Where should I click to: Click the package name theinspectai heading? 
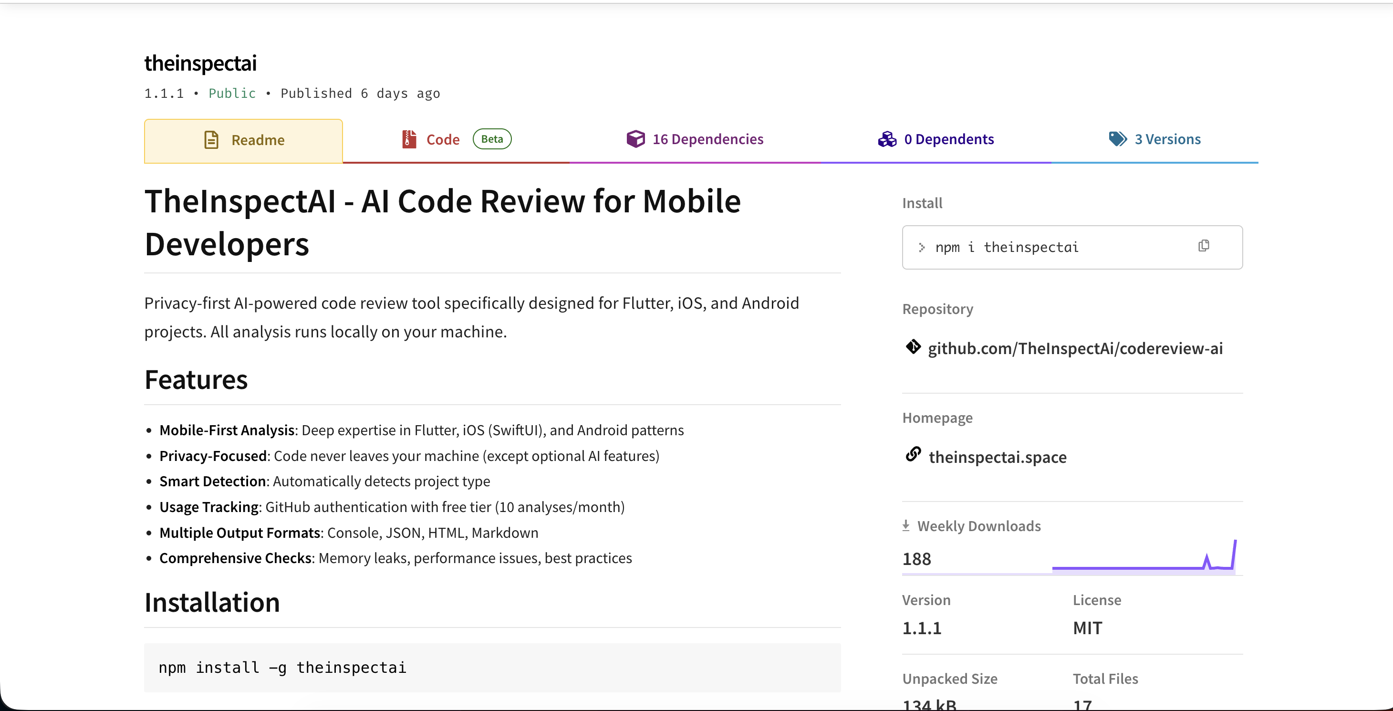(200, 63)
